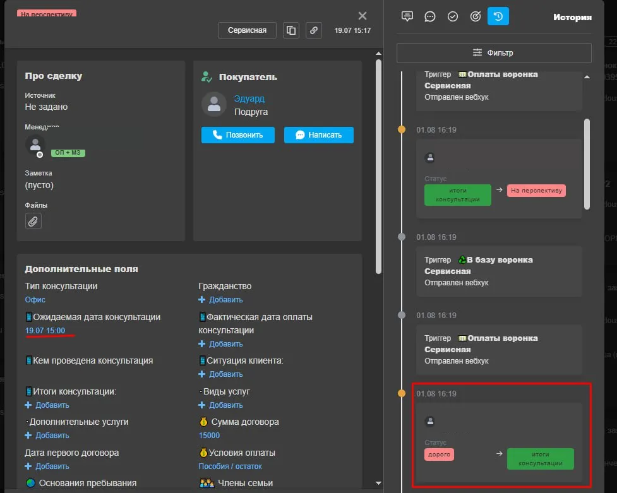
Task: Click the Сумма договора money bag icon
Action: tap(203, 422)
